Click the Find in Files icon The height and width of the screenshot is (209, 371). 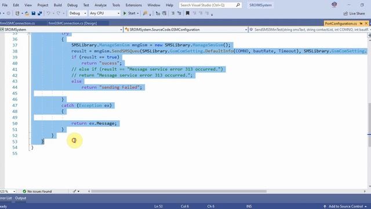click(145, 13)
